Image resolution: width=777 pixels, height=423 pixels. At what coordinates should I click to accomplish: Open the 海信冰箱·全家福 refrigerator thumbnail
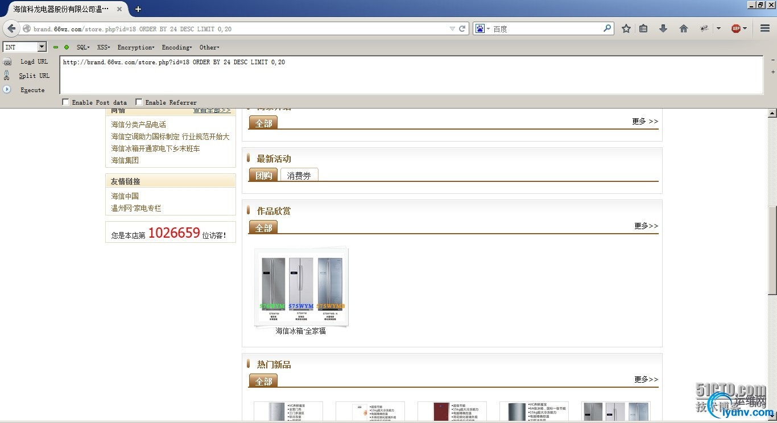click(301, 288)
